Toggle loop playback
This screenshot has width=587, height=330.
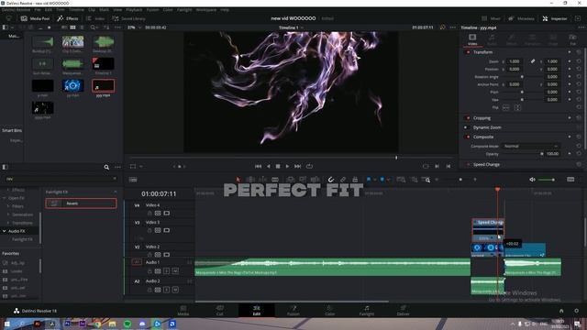pos(309,166)
